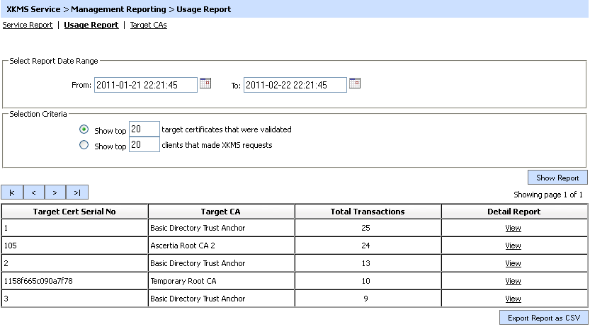Edit top target certificates count field

[x=144, y=129]
